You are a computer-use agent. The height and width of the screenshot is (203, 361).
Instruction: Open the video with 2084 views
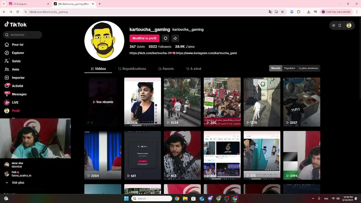pyautogui.click(x=103, y=155)
